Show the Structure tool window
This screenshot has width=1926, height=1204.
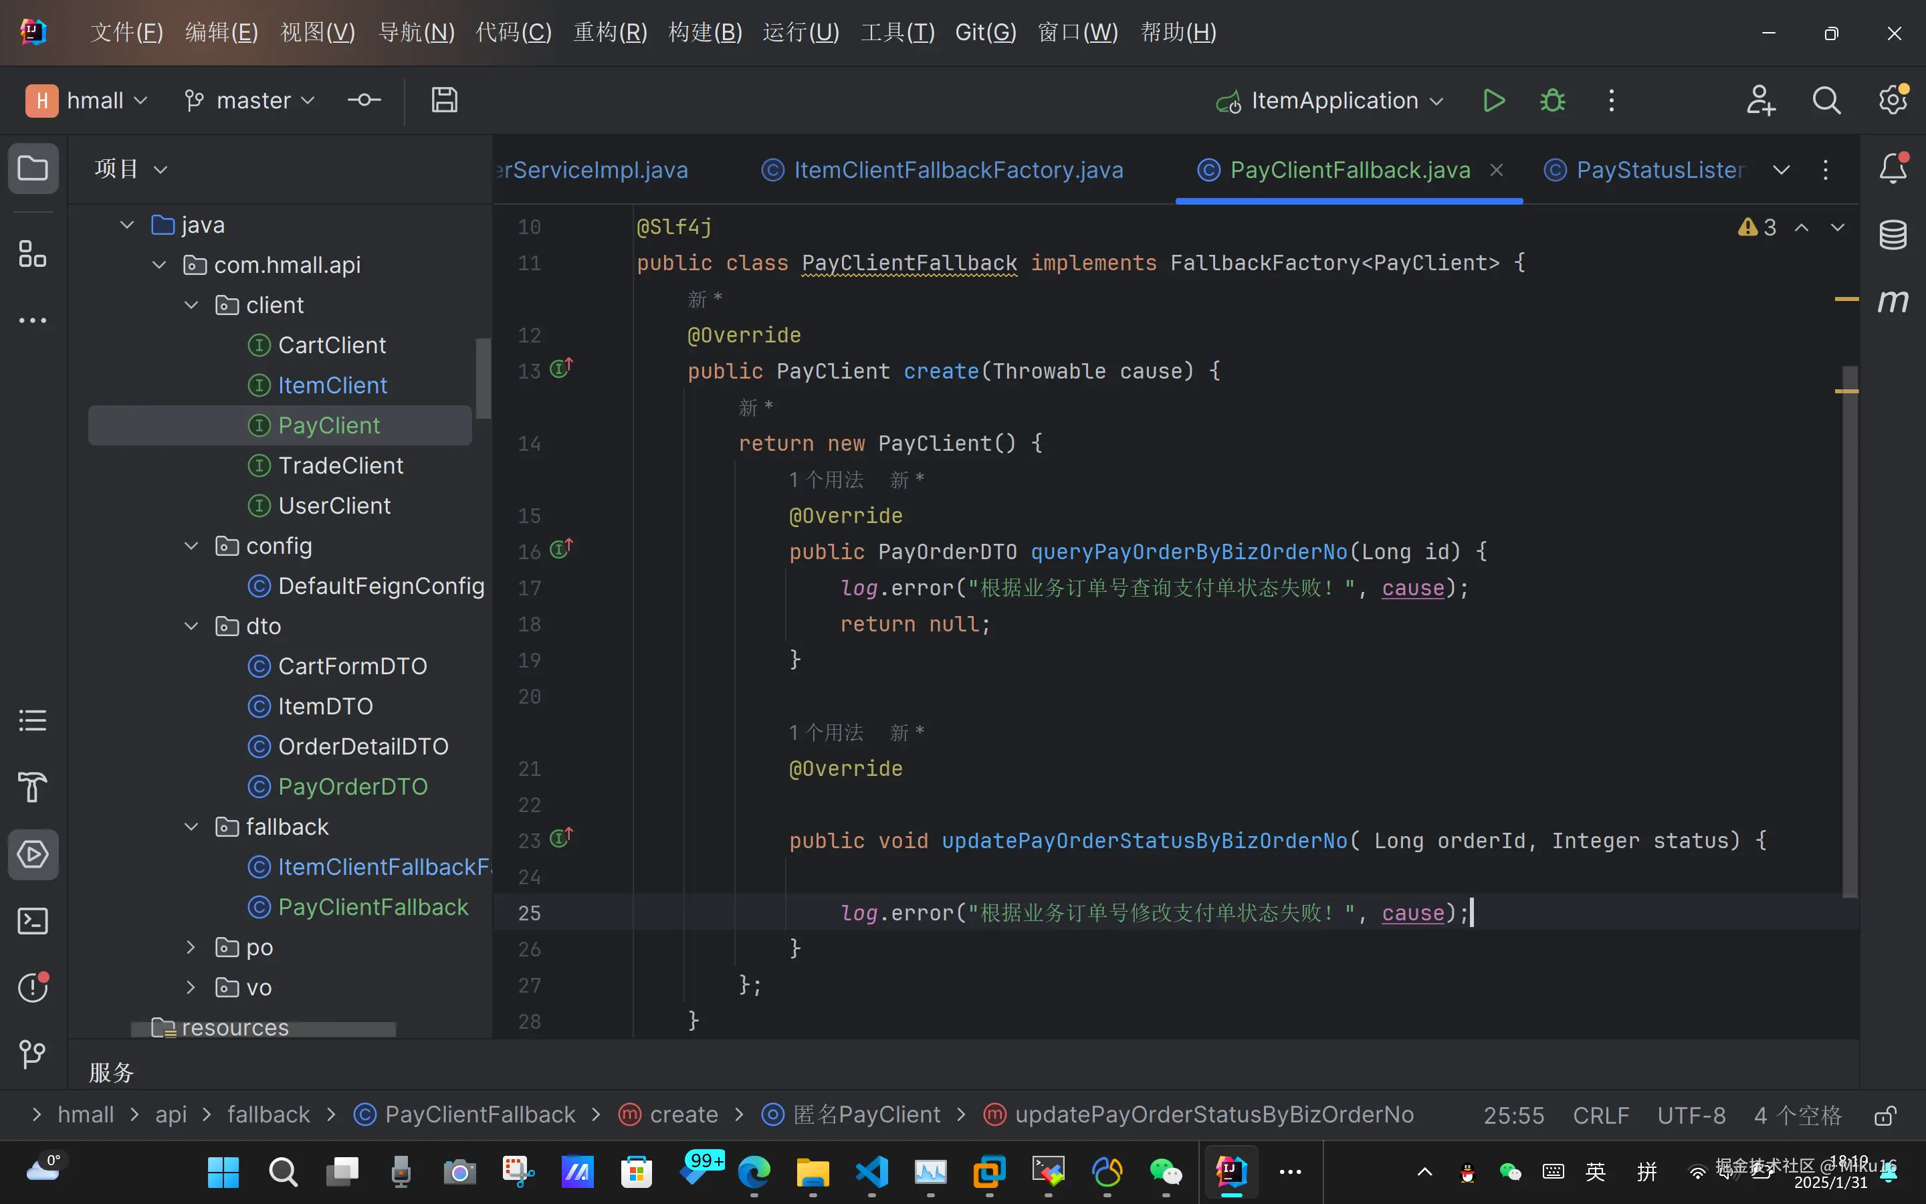33,256
